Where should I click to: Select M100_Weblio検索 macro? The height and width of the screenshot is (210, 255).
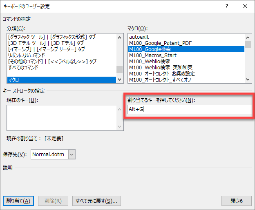(x=186, y=62)
